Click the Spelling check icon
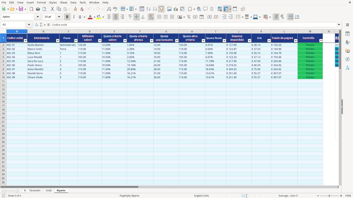The height and width of the screenshot is (198, 353). tap(115, 9)
